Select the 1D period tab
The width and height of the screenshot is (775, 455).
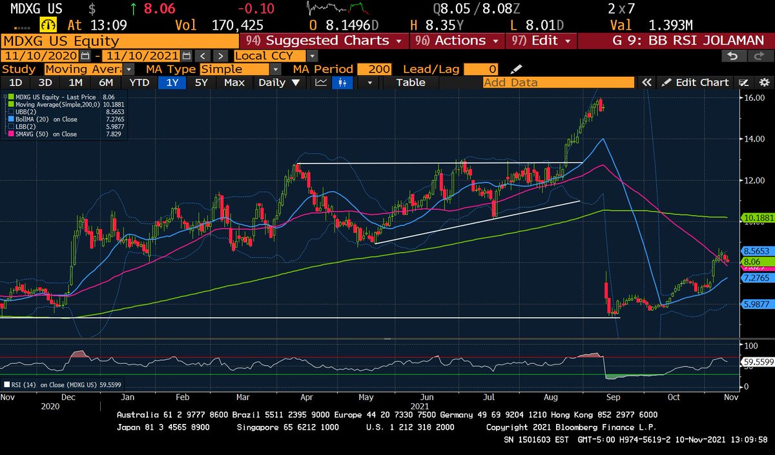tap(15, 82)
